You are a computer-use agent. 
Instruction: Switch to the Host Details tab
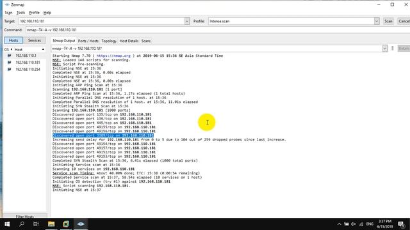[129, 41]
